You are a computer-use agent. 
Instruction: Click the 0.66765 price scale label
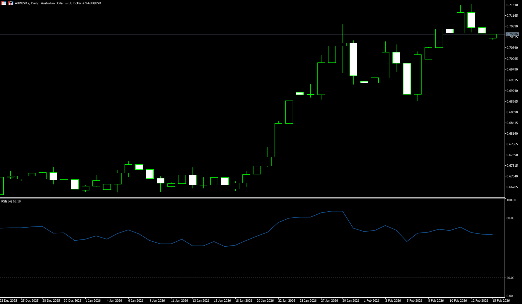[x=512, y=187]
